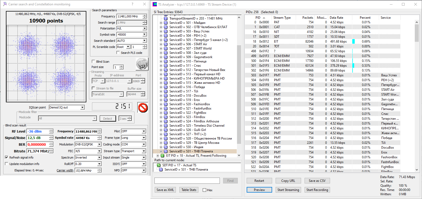Select the service icon for ServiceID 511 Спас
This screenshot has width=422, height=199.
click(166, 66)
